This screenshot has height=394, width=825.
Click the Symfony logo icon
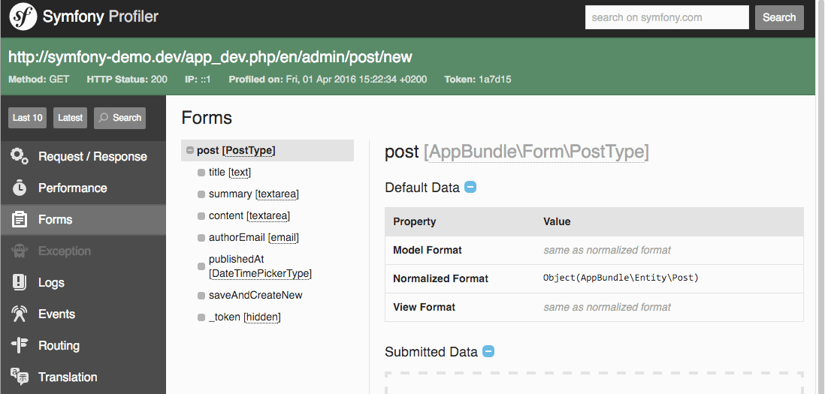point(23,17)
